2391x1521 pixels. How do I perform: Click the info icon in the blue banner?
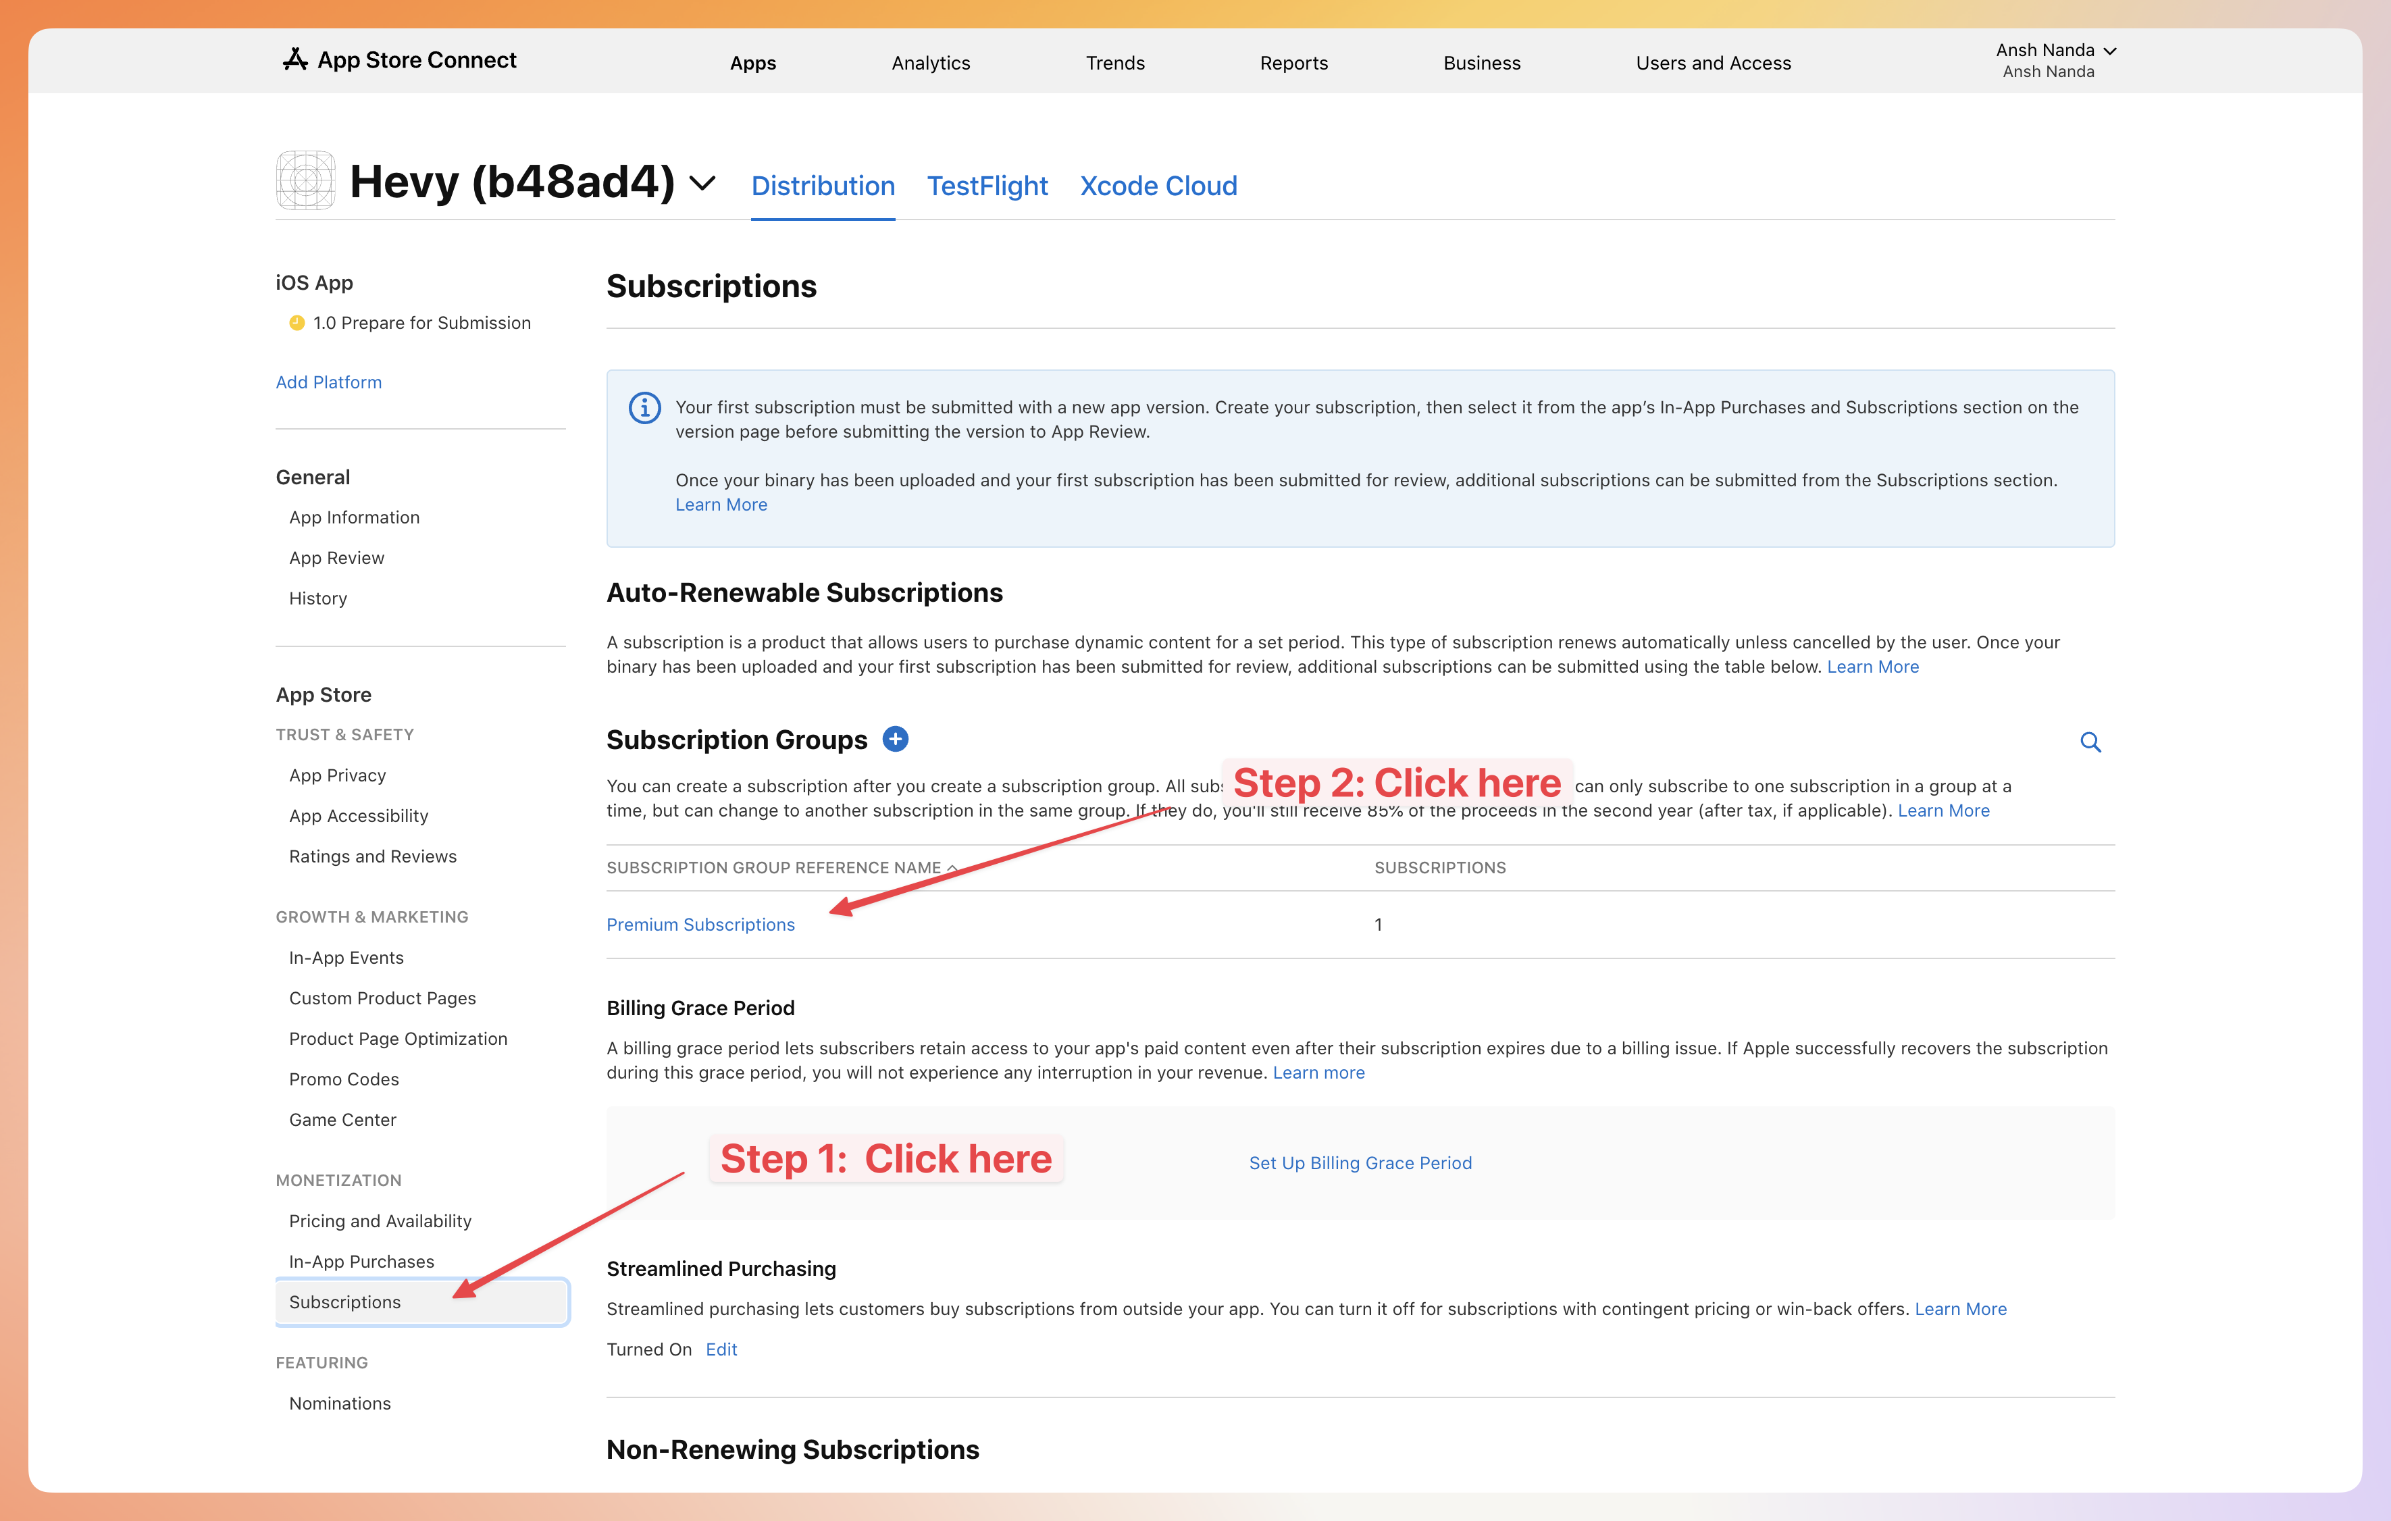644,407
